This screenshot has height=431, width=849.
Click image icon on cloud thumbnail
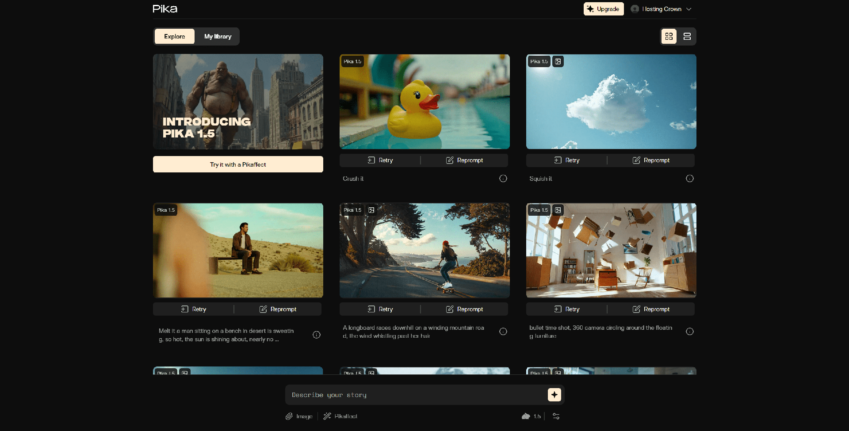[x=558, y=61]
